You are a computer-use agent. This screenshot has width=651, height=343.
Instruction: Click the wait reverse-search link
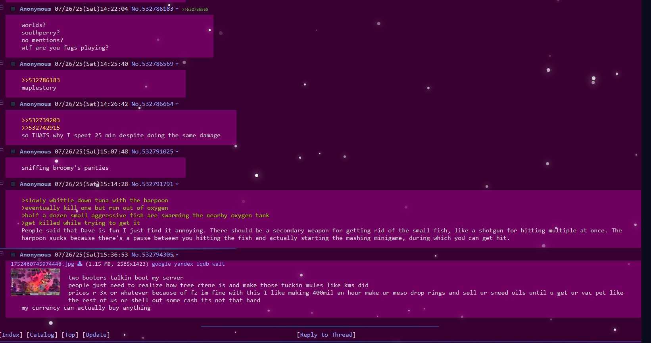(218, 264)
